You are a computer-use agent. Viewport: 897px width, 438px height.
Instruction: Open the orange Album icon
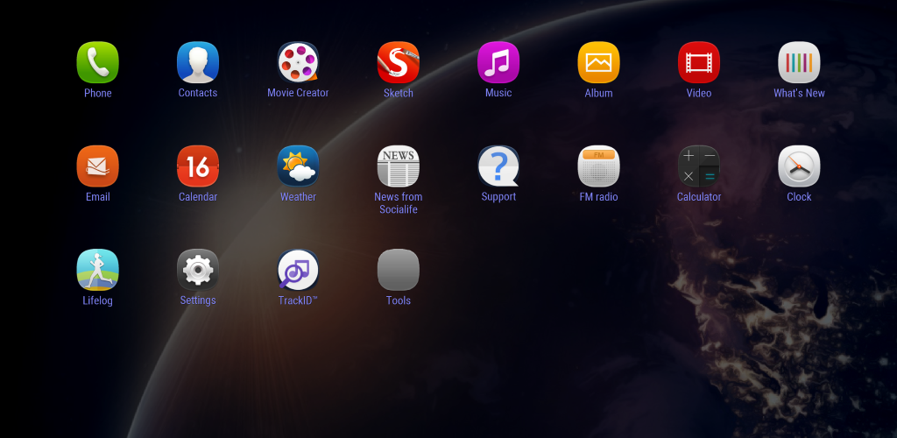click(598, 62)
